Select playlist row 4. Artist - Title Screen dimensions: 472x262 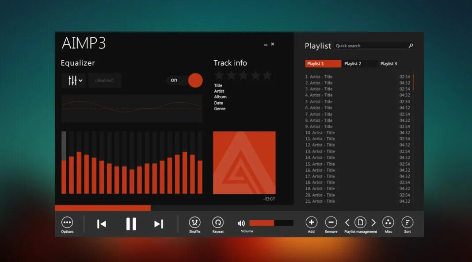(358, 95)
